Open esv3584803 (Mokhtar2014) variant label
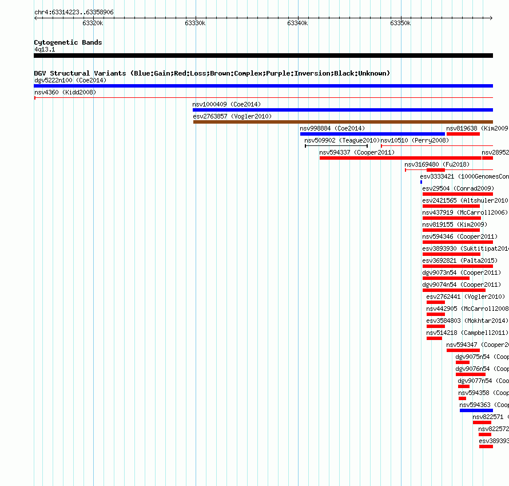The width and height of the screenshot is (509, 486). tap(467, 321)
